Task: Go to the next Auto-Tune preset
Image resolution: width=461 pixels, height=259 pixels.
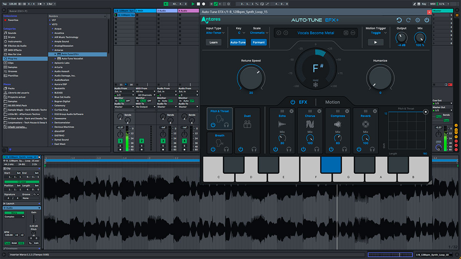Action: pos(286,33)
